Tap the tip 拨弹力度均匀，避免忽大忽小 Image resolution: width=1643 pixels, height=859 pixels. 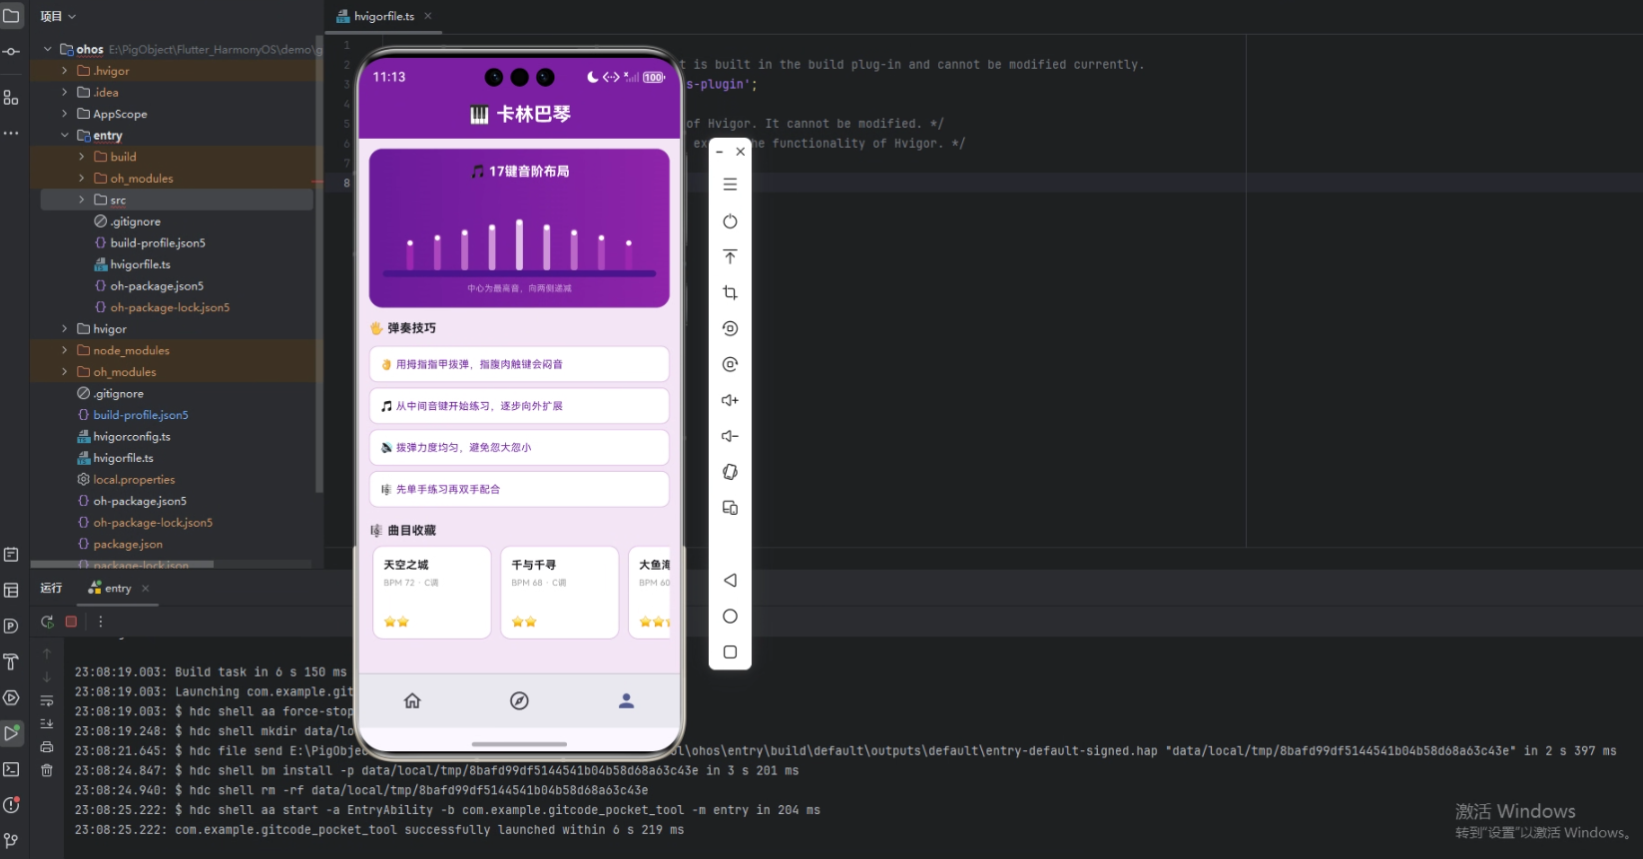[519, 447]
